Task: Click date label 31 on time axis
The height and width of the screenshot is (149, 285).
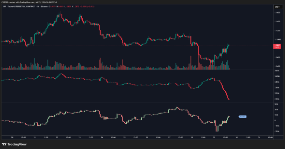Action: [x=259, y=137]
